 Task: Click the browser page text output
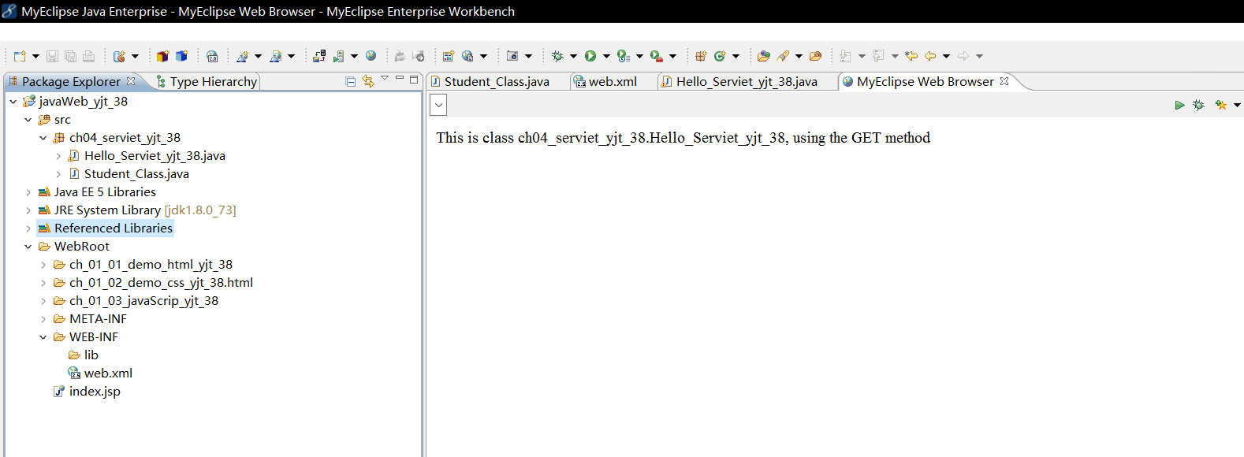coord(683,138)
